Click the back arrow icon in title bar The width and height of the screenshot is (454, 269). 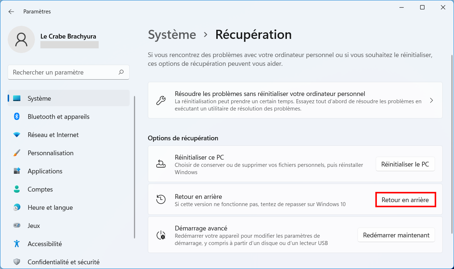coord(11,12)
